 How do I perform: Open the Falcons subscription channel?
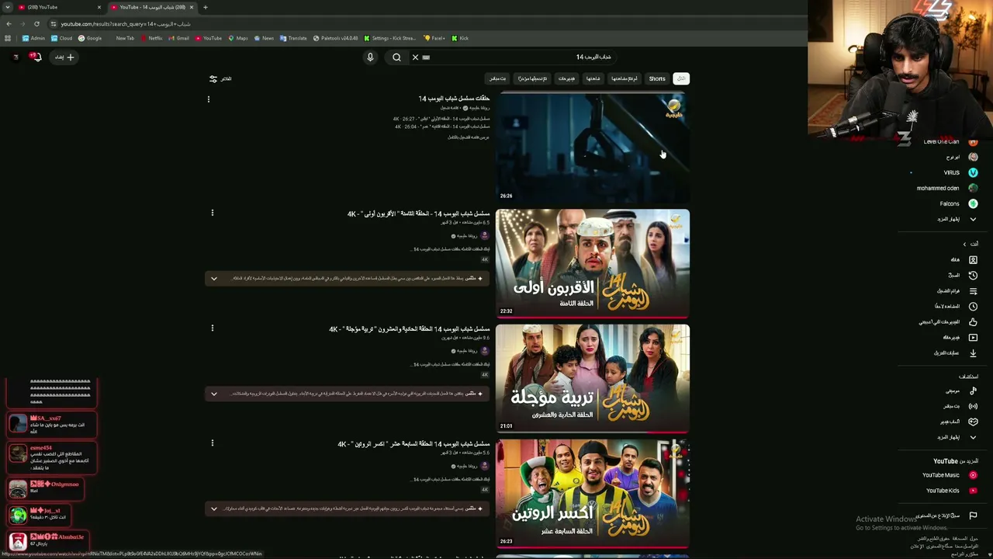click(x=958, y=203)
